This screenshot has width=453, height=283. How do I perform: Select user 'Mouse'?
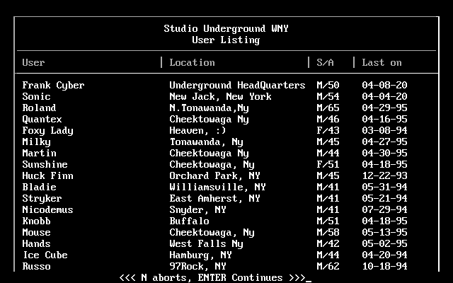pyautogui.click(x=36, y=232)
